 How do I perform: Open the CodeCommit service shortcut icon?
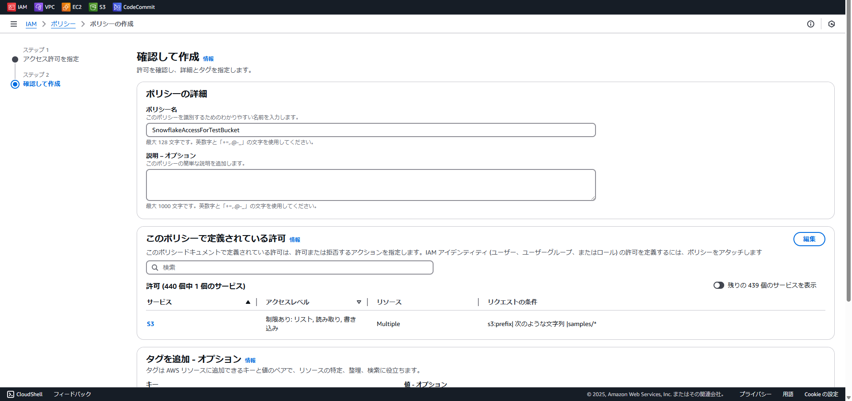pyautogui.click(x=117, y=7)
